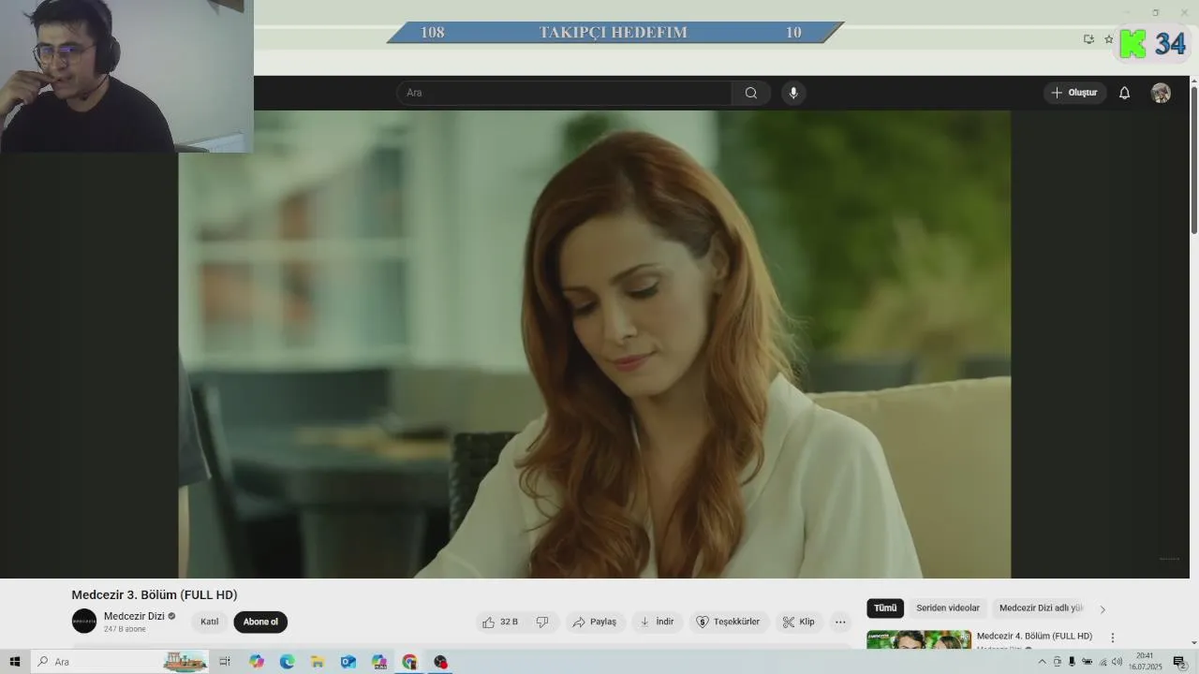Join the channel with the Katıl button
The image size is (1199, 674).
click(209, 622)
